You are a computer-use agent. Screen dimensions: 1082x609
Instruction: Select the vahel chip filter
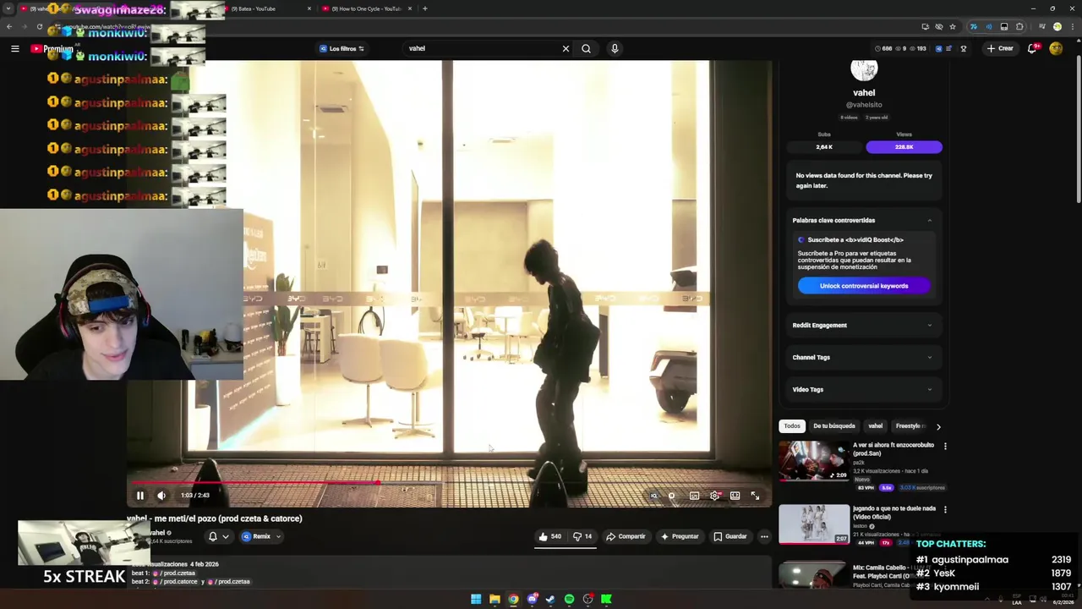pyautogui.click(x=876, y=426)
